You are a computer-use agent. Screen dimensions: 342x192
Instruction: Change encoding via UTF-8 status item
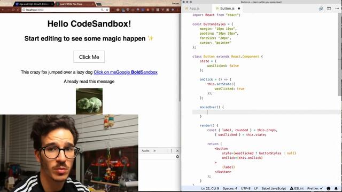(246, 188)
